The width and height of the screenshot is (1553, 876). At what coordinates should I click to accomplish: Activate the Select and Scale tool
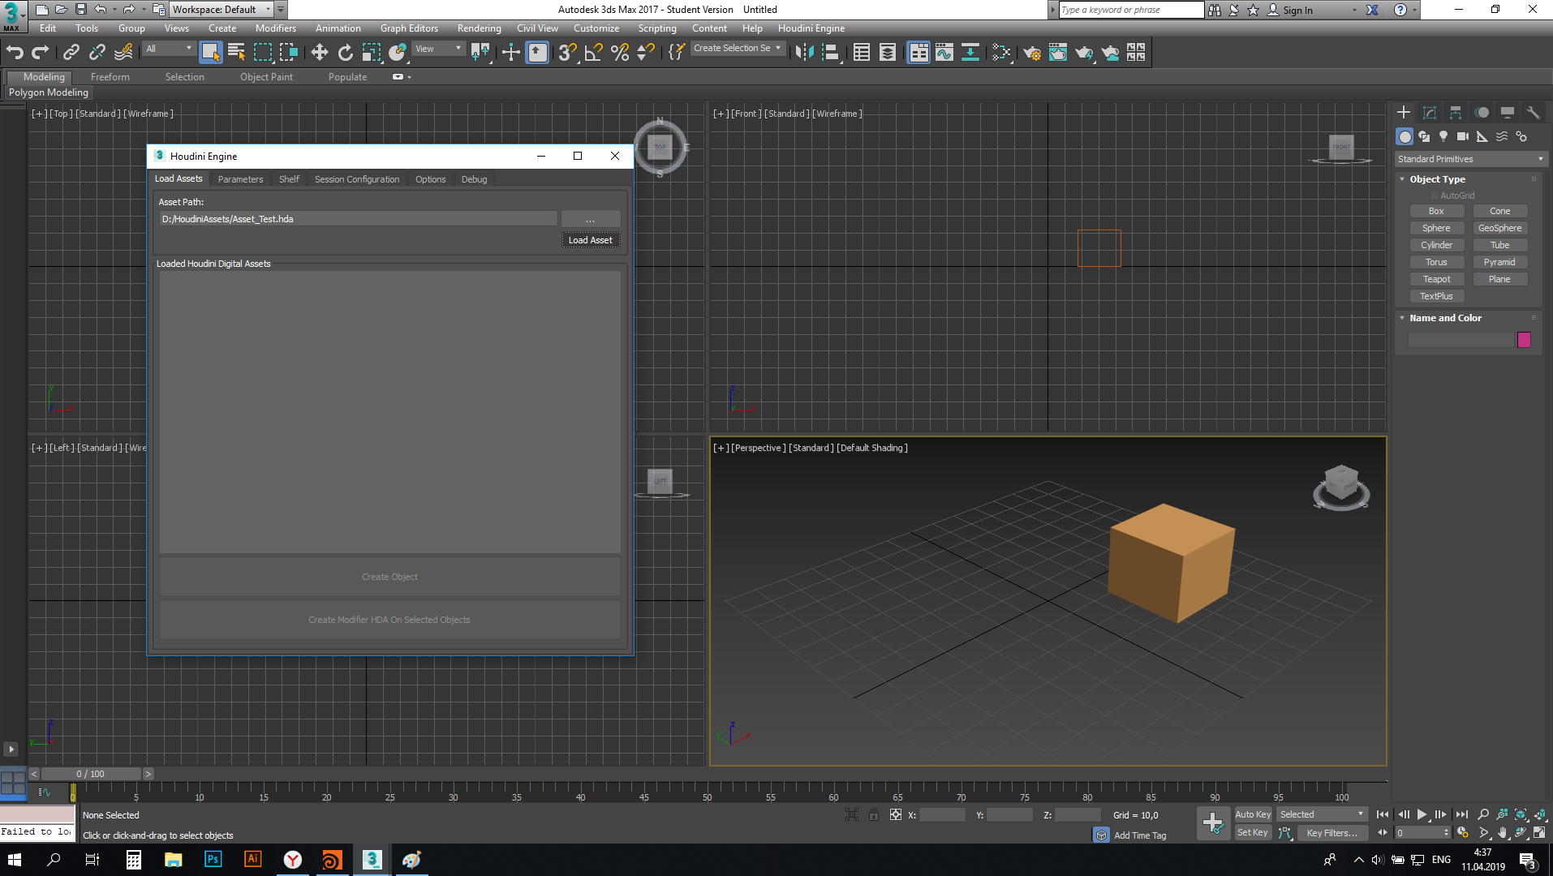pos(372,53)
